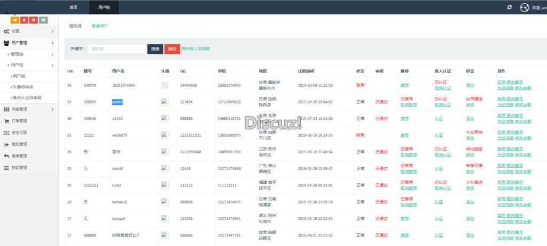
Task: Click the gray icon button atop the sidebar
Action: (x=43, y=20)
